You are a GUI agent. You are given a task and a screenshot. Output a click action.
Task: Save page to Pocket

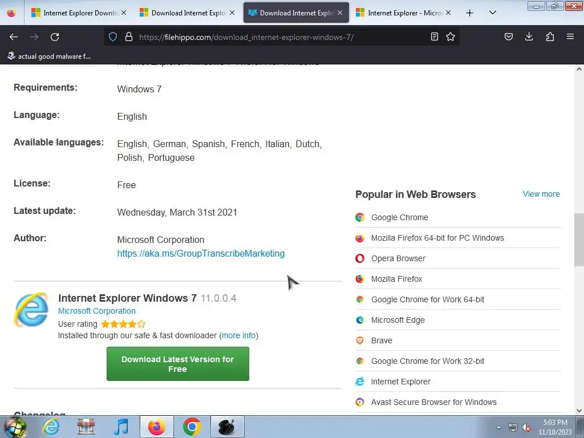(508, 36)
